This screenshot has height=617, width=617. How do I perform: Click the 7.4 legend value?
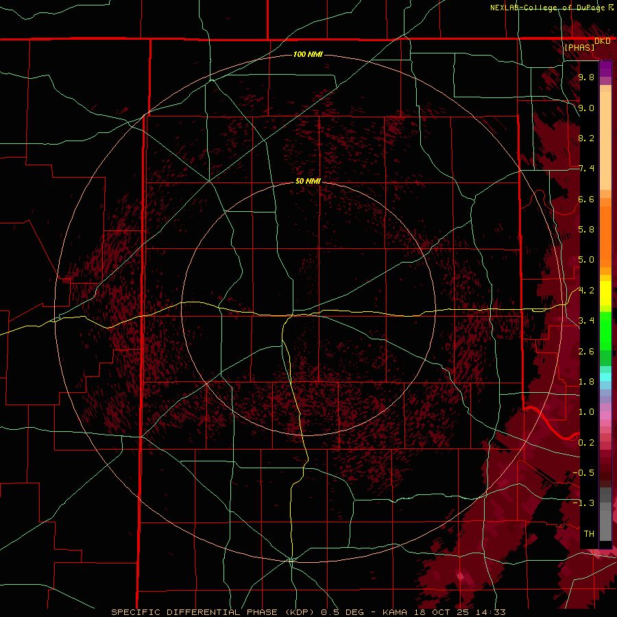coord(586,169)
